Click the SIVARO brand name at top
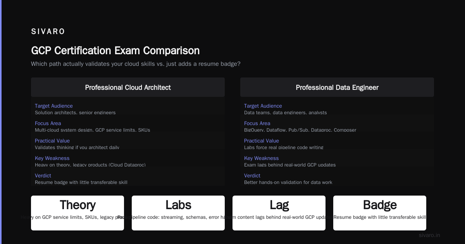The image size is (465, 244). (48, 32)
